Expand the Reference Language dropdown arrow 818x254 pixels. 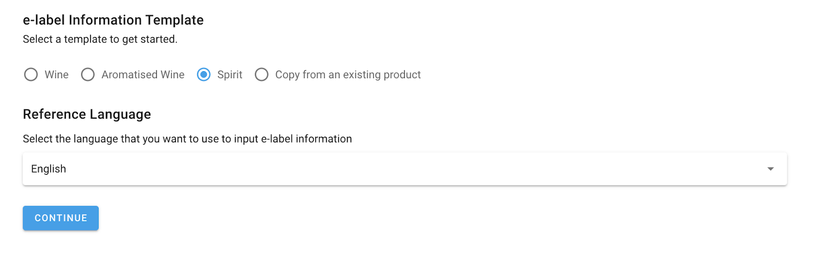pyautogui.click(x=770, y=169)
